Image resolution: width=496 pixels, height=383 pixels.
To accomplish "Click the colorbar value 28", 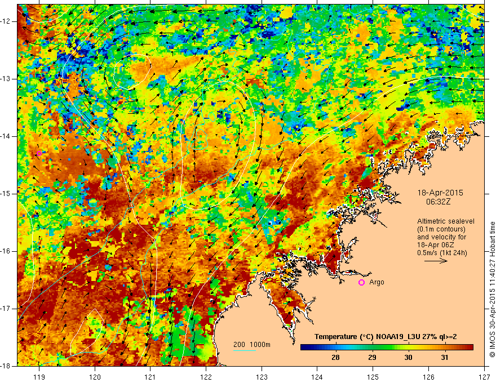I will coord(335,358).
